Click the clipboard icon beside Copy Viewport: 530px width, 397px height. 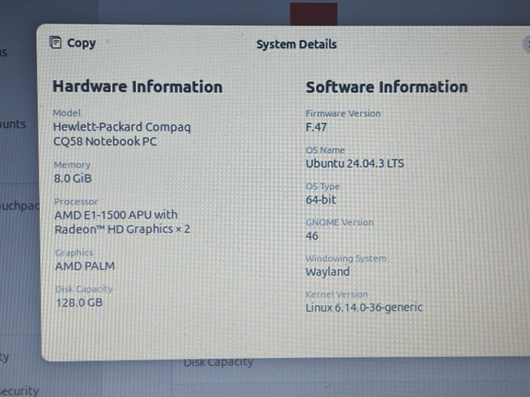[x=55, y=42]
